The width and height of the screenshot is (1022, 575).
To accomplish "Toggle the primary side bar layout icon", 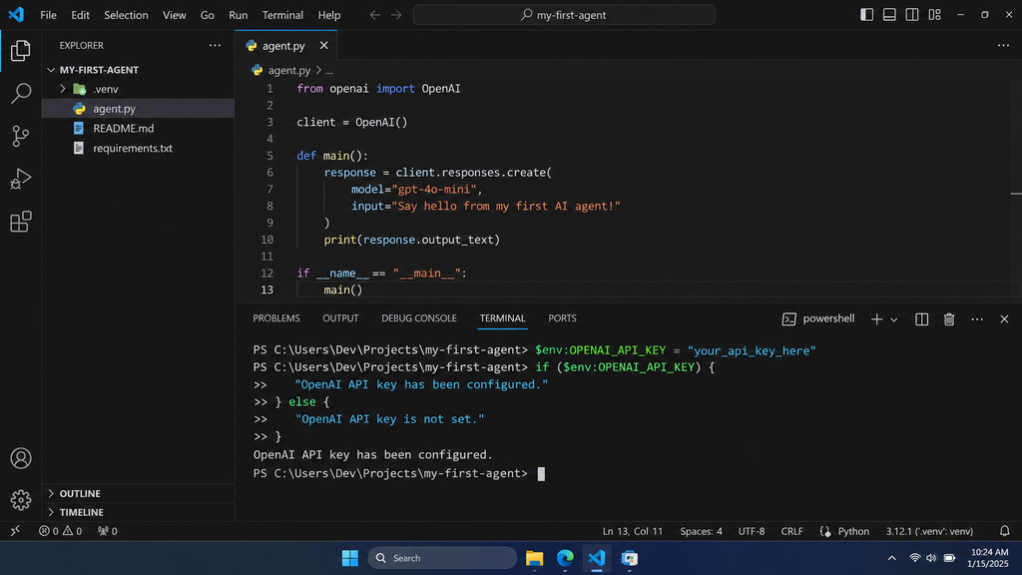I will (x=867, y=14).
